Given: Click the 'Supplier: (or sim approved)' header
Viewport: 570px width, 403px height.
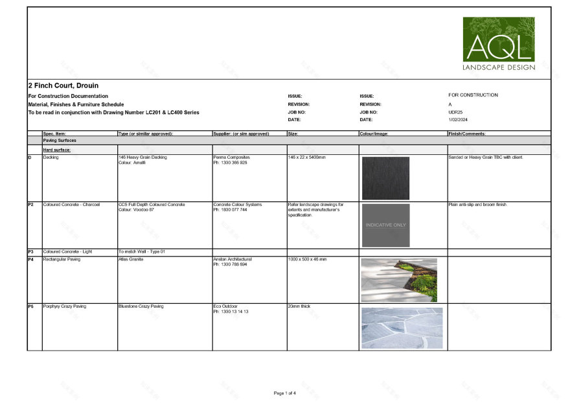Looking at the screenshot, I should pyautogui.click(x=241, y=133).
